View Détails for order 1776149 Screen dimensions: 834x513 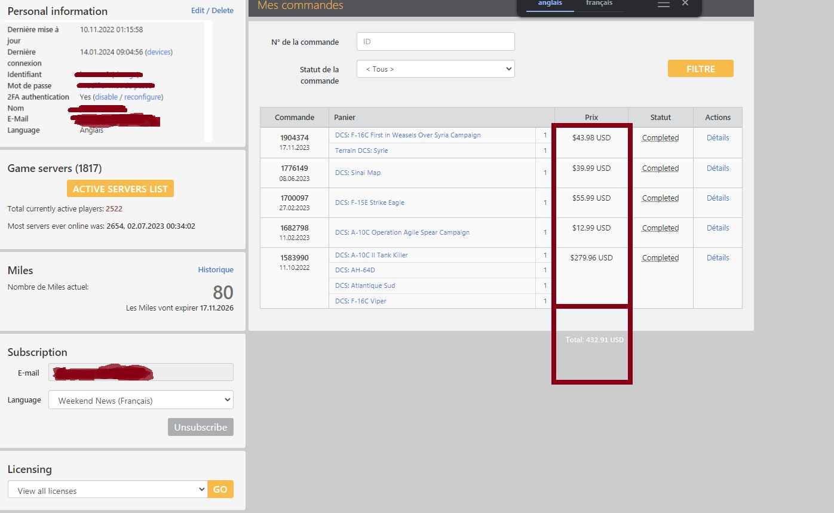click(x=718, y=168)
